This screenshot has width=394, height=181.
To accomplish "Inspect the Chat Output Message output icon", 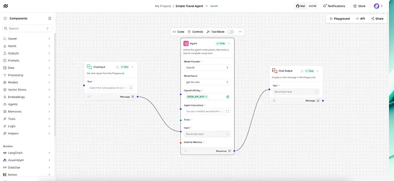I will click(318, 100).
